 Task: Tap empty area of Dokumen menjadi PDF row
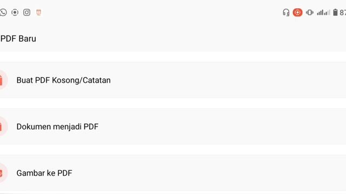click(x=221, y=127)
